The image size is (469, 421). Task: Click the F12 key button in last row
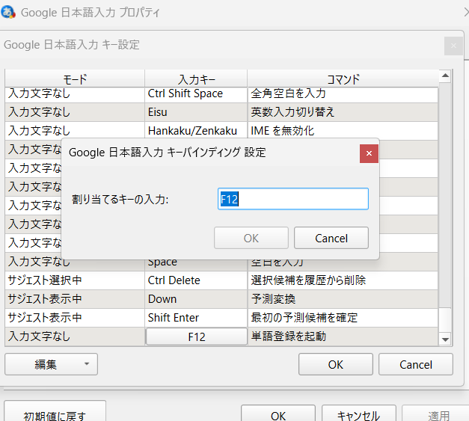(x=197, y=337)
